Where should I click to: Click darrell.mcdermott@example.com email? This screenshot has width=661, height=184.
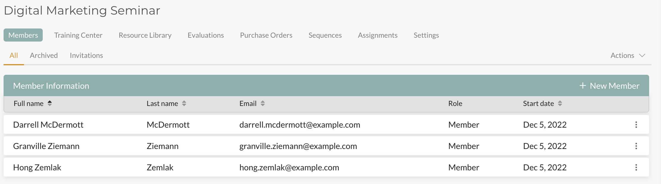[x=300, y=125]
